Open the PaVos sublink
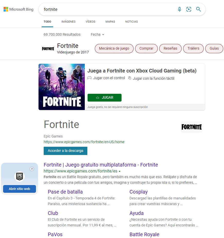 point(55,234)
